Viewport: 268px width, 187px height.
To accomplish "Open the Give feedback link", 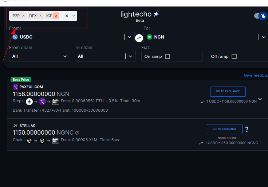I will (256, 75).
